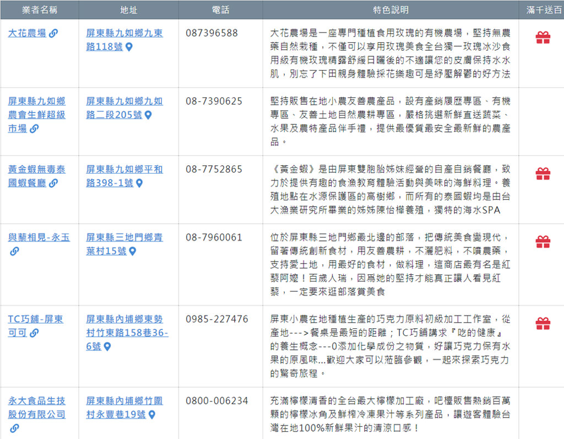Click the link icon under 永大食品生技股份有限公司
Viewport: 564px width, 439px height.
pos(14,429)
